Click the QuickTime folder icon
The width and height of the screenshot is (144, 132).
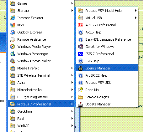[13, 111]
